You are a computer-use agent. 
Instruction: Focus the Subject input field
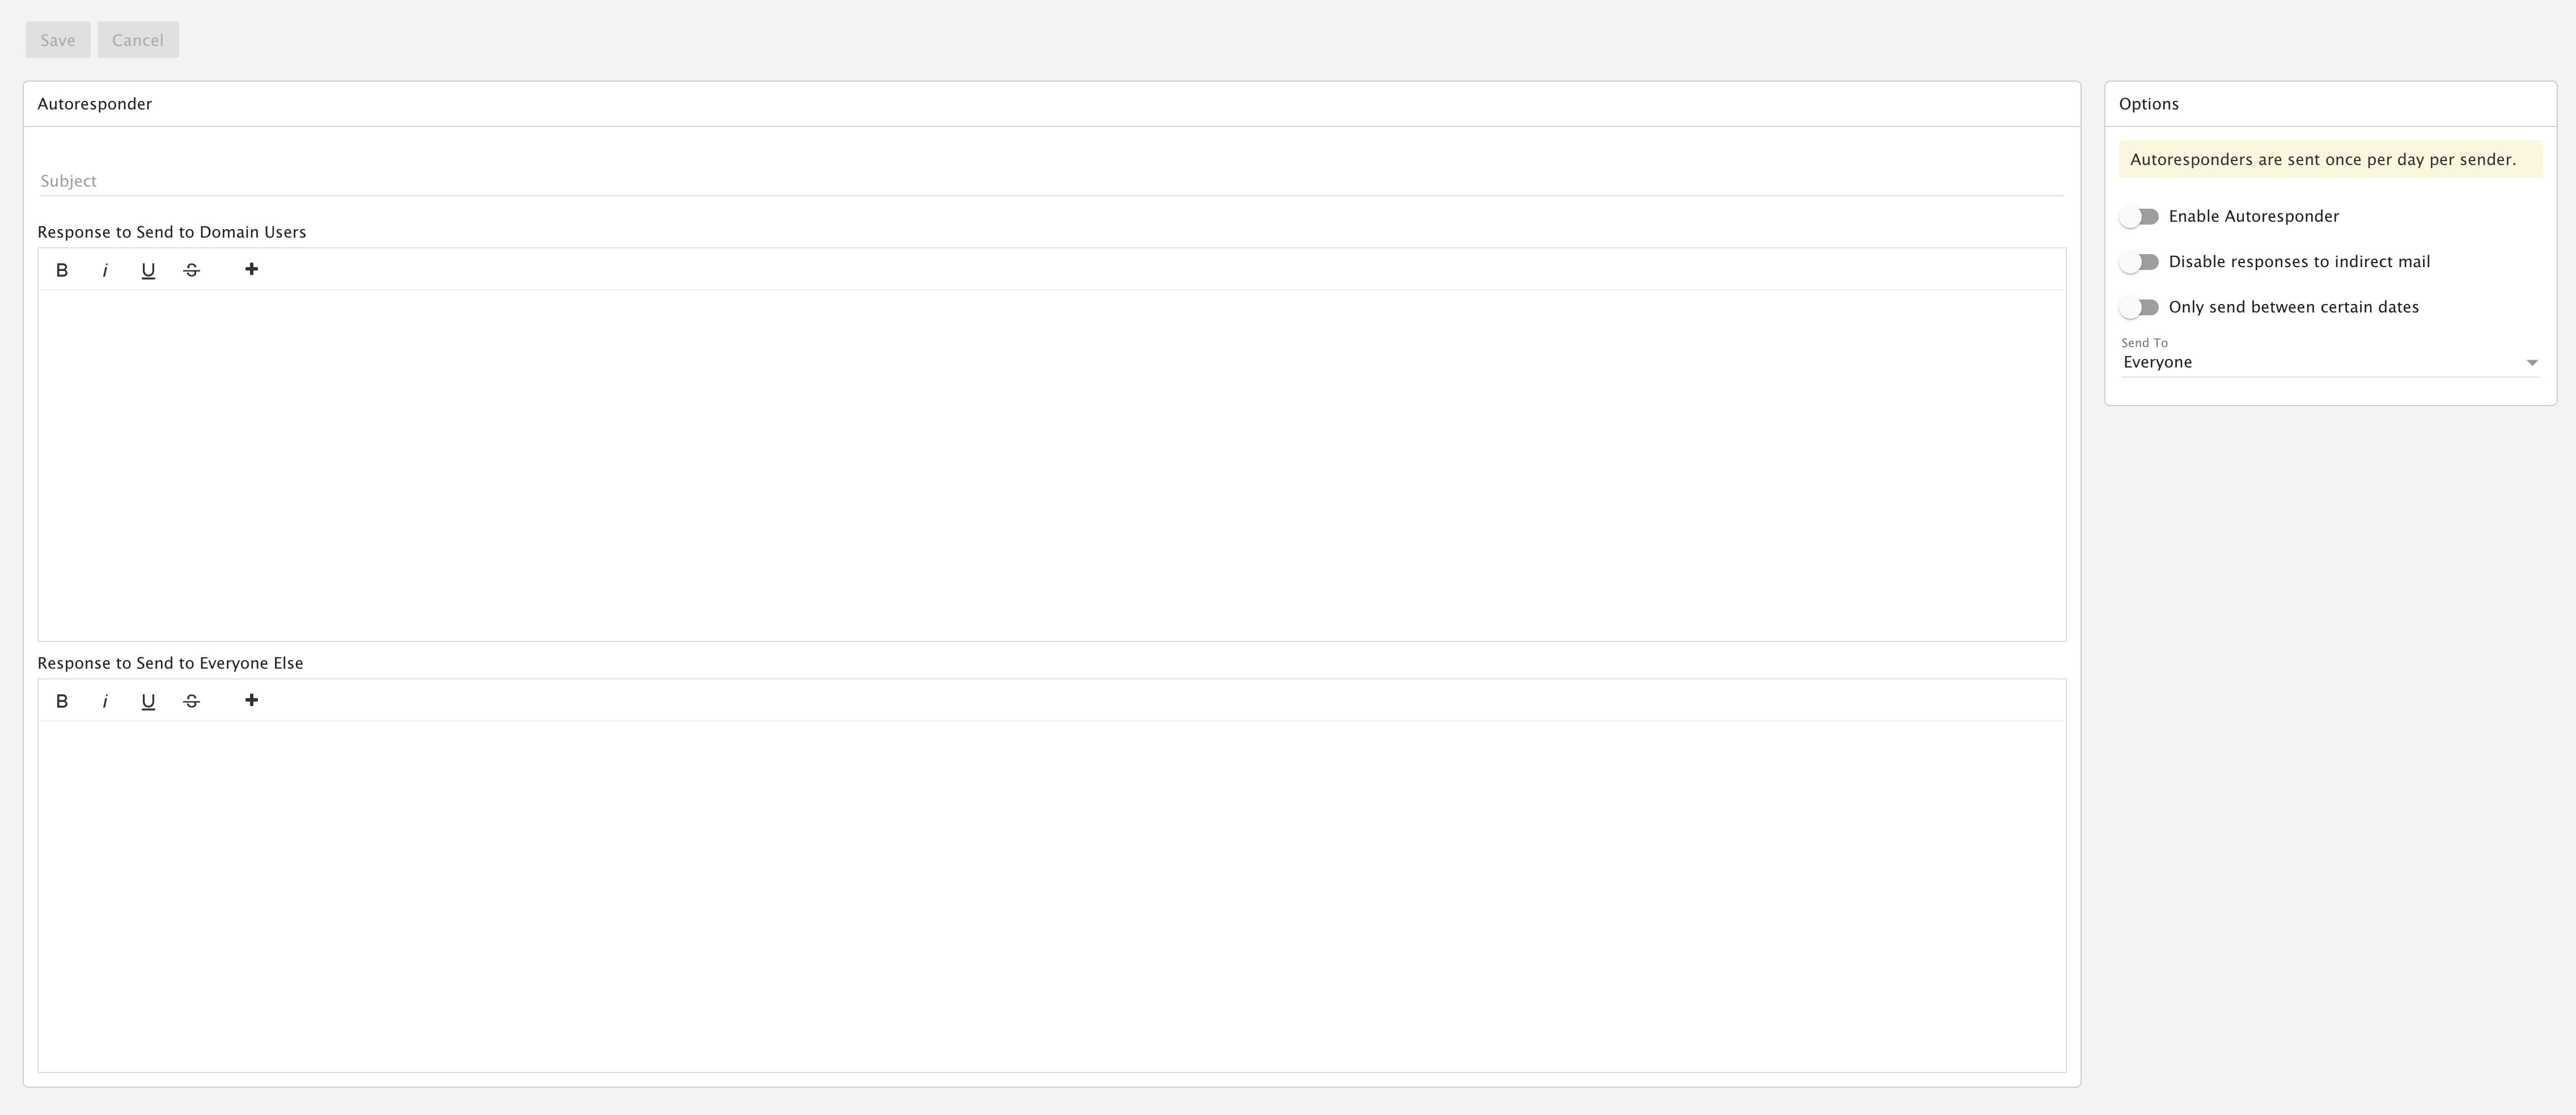1050,181
